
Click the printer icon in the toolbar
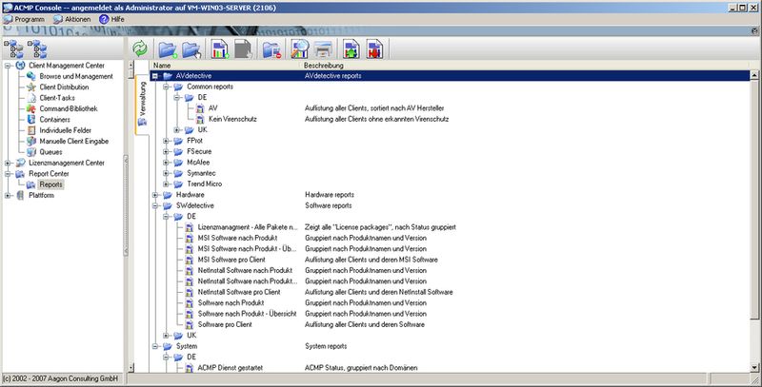coord(324,47)
